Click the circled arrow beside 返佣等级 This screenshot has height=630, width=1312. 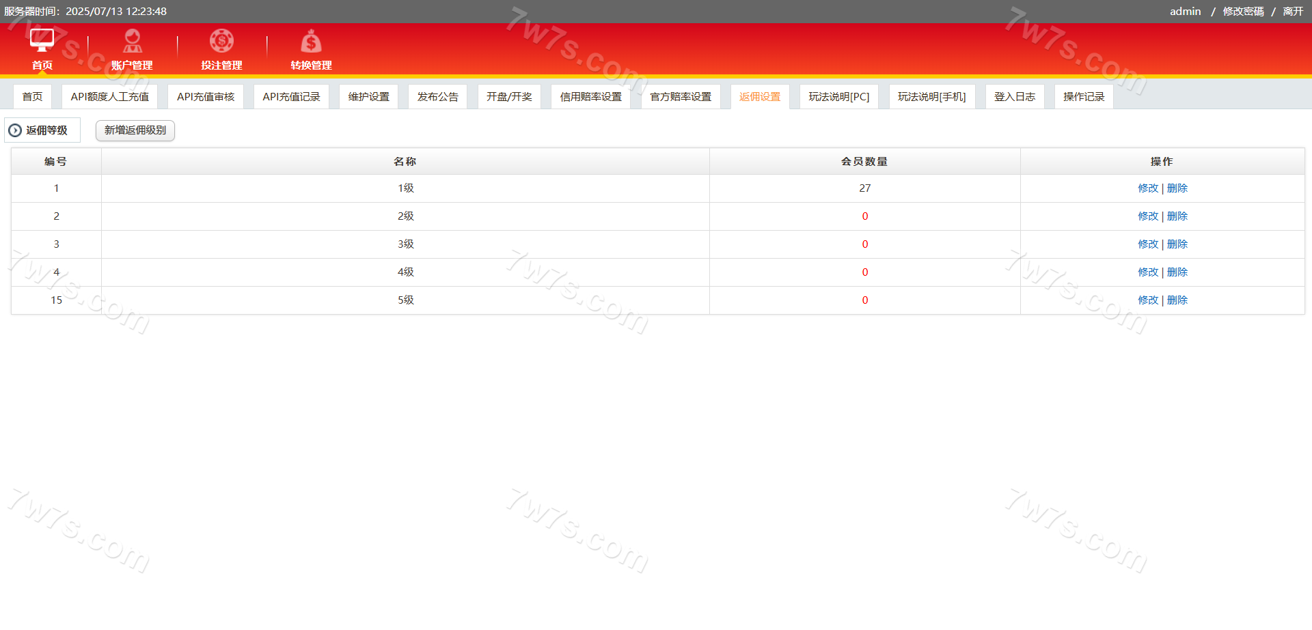pos(15,130)
